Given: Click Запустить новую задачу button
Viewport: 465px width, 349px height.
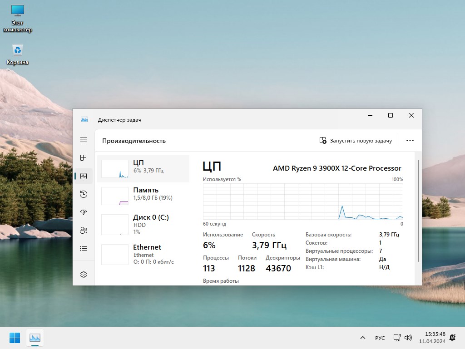Looking at the screenshot, I should tap(356, 141).
